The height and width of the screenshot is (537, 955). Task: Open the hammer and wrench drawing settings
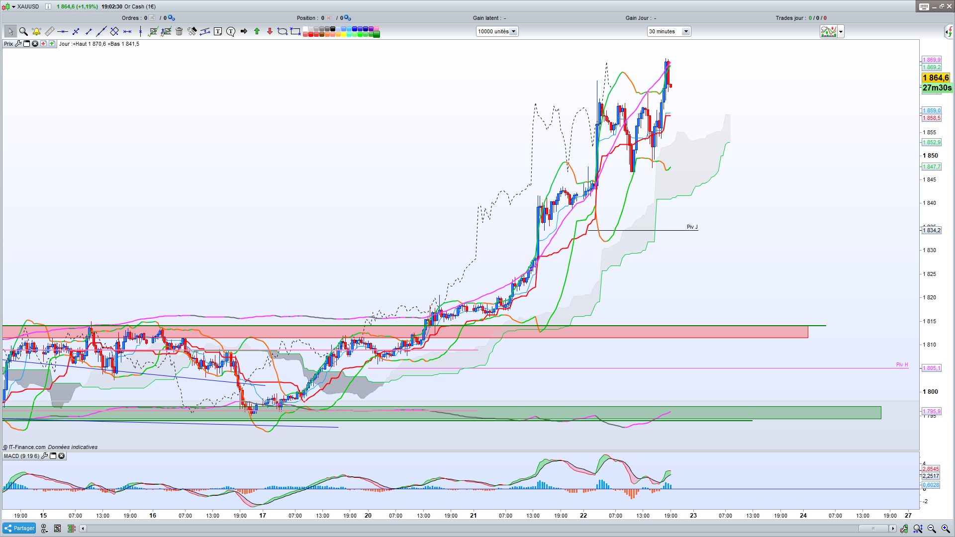[192, 31]
